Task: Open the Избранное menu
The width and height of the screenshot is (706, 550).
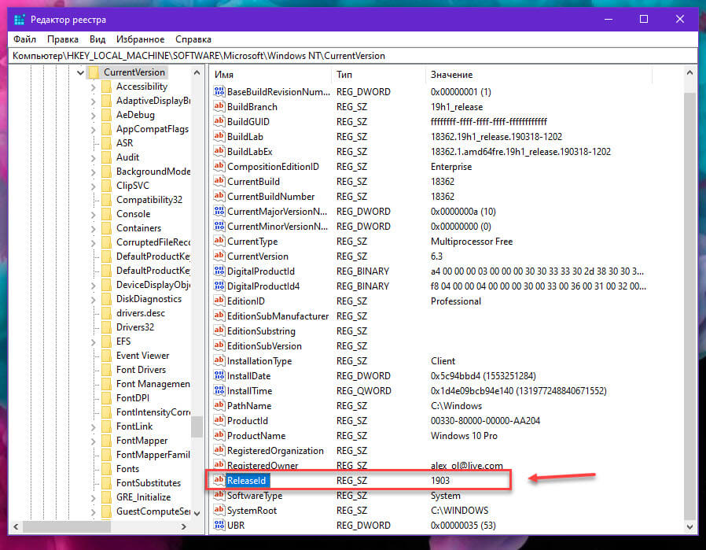Action: click(x=141, y=39)
